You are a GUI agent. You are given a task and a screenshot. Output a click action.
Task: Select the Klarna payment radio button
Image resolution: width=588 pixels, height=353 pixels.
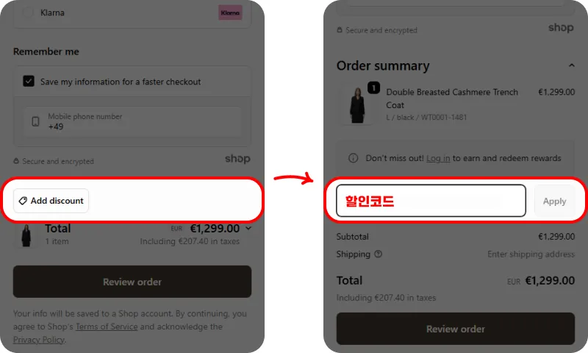pyautogui.click(x=29, y=13)
